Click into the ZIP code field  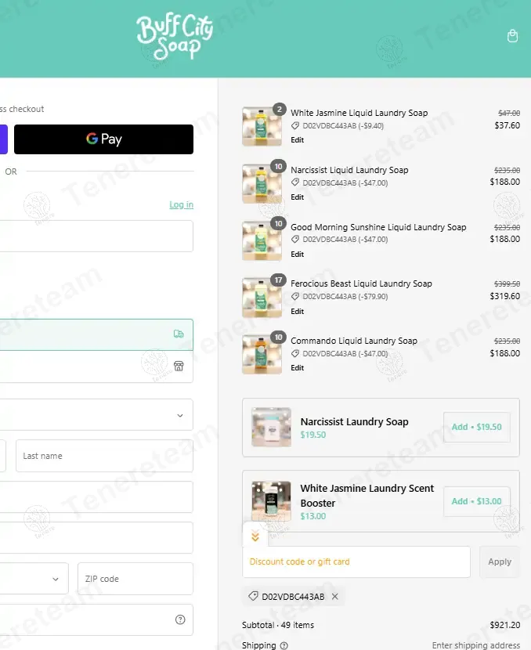click(x=135, y=579)
